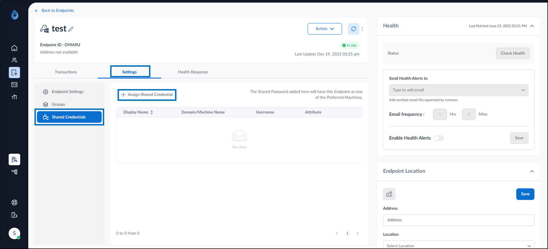Click the grey Save button for health alerts
Image resolution: width=548 pixels, height=249 pixels.
519,138
